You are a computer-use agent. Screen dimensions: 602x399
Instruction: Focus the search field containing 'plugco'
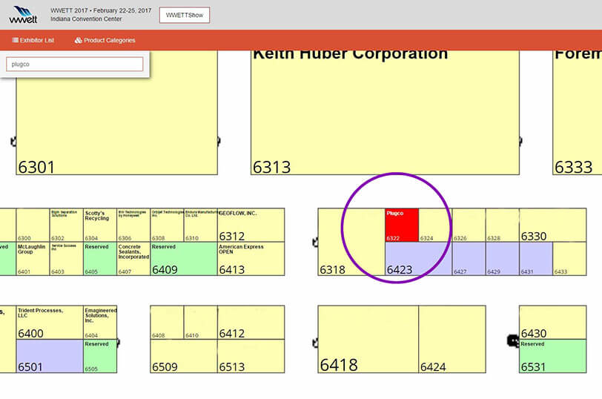(74, 64)
